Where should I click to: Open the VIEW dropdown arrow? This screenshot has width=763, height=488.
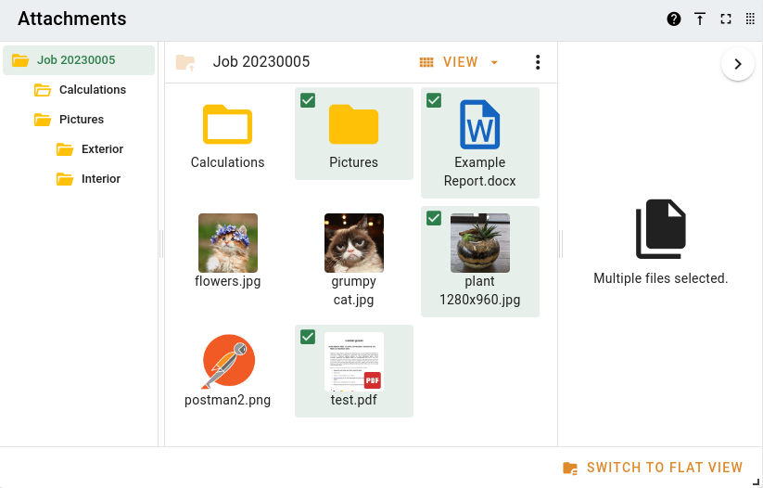point(494,62)
